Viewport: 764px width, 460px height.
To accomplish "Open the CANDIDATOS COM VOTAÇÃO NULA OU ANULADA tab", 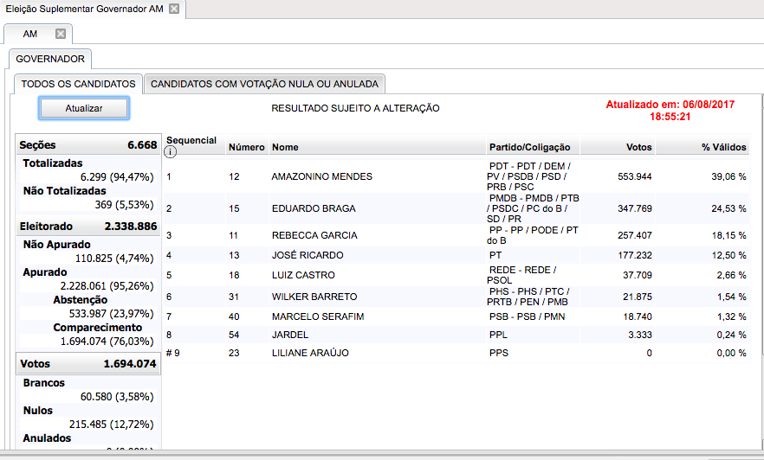I will click(264, 84).
